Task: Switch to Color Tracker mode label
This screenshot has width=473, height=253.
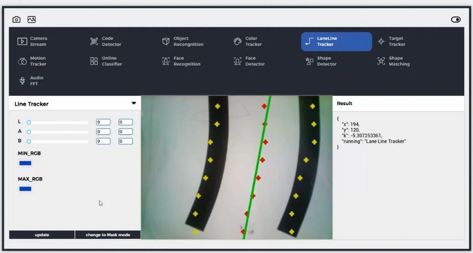Action: (253, 41)
